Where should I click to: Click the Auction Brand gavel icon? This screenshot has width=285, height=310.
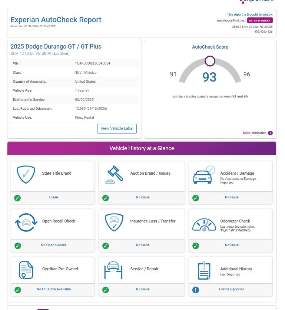114,175
